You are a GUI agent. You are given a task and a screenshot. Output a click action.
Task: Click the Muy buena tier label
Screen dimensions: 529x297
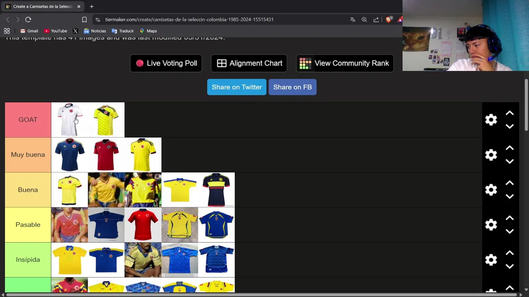pyautogui.click(x=28, y=155)
